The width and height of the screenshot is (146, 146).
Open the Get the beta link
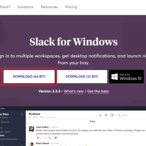click(98, 91)
